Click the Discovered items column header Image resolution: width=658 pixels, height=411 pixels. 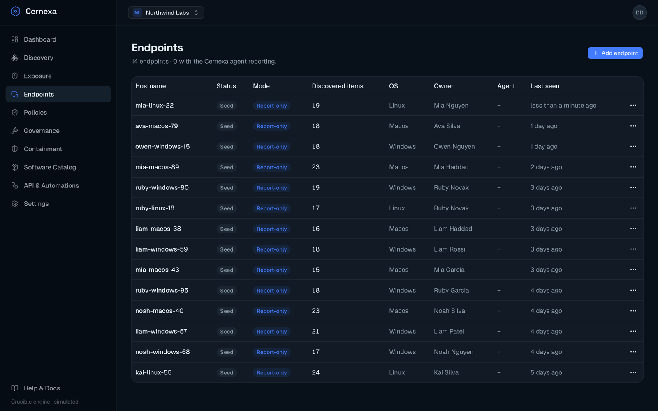pos(337,86)
